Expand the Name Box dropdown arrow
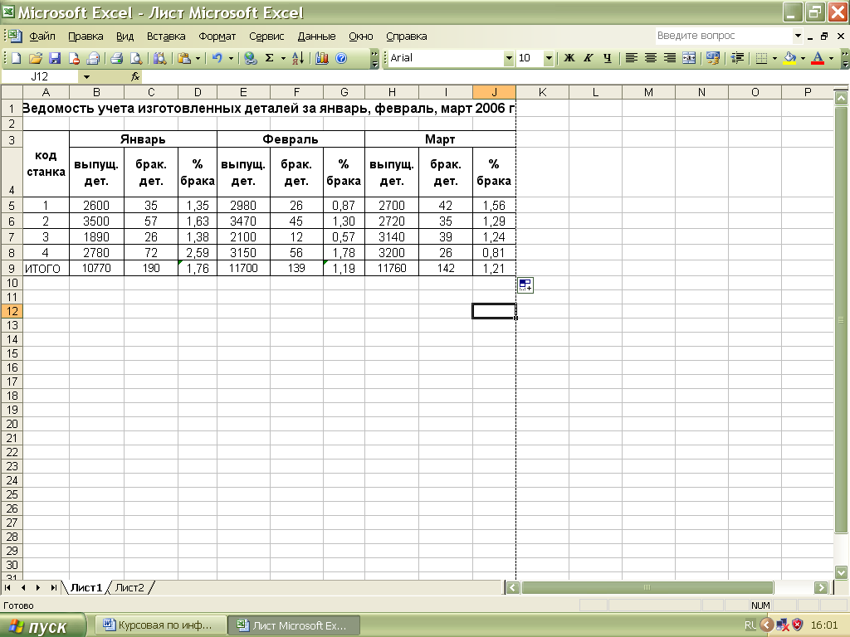Viewport: 850px width, 637px height. 86,76
